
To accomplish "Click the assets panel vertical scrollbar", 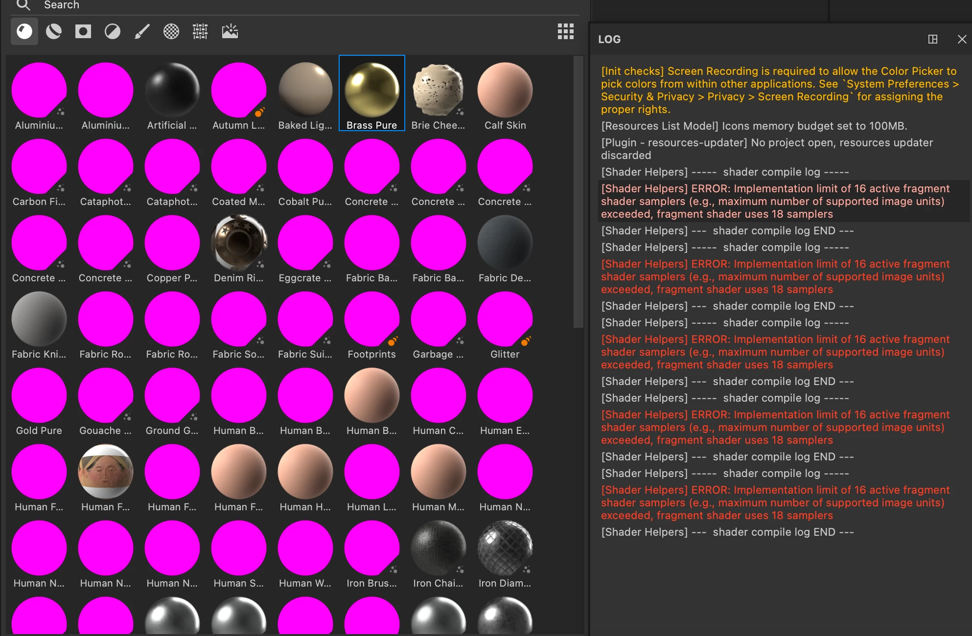I will pyautogui.click(x=579, y=191).
